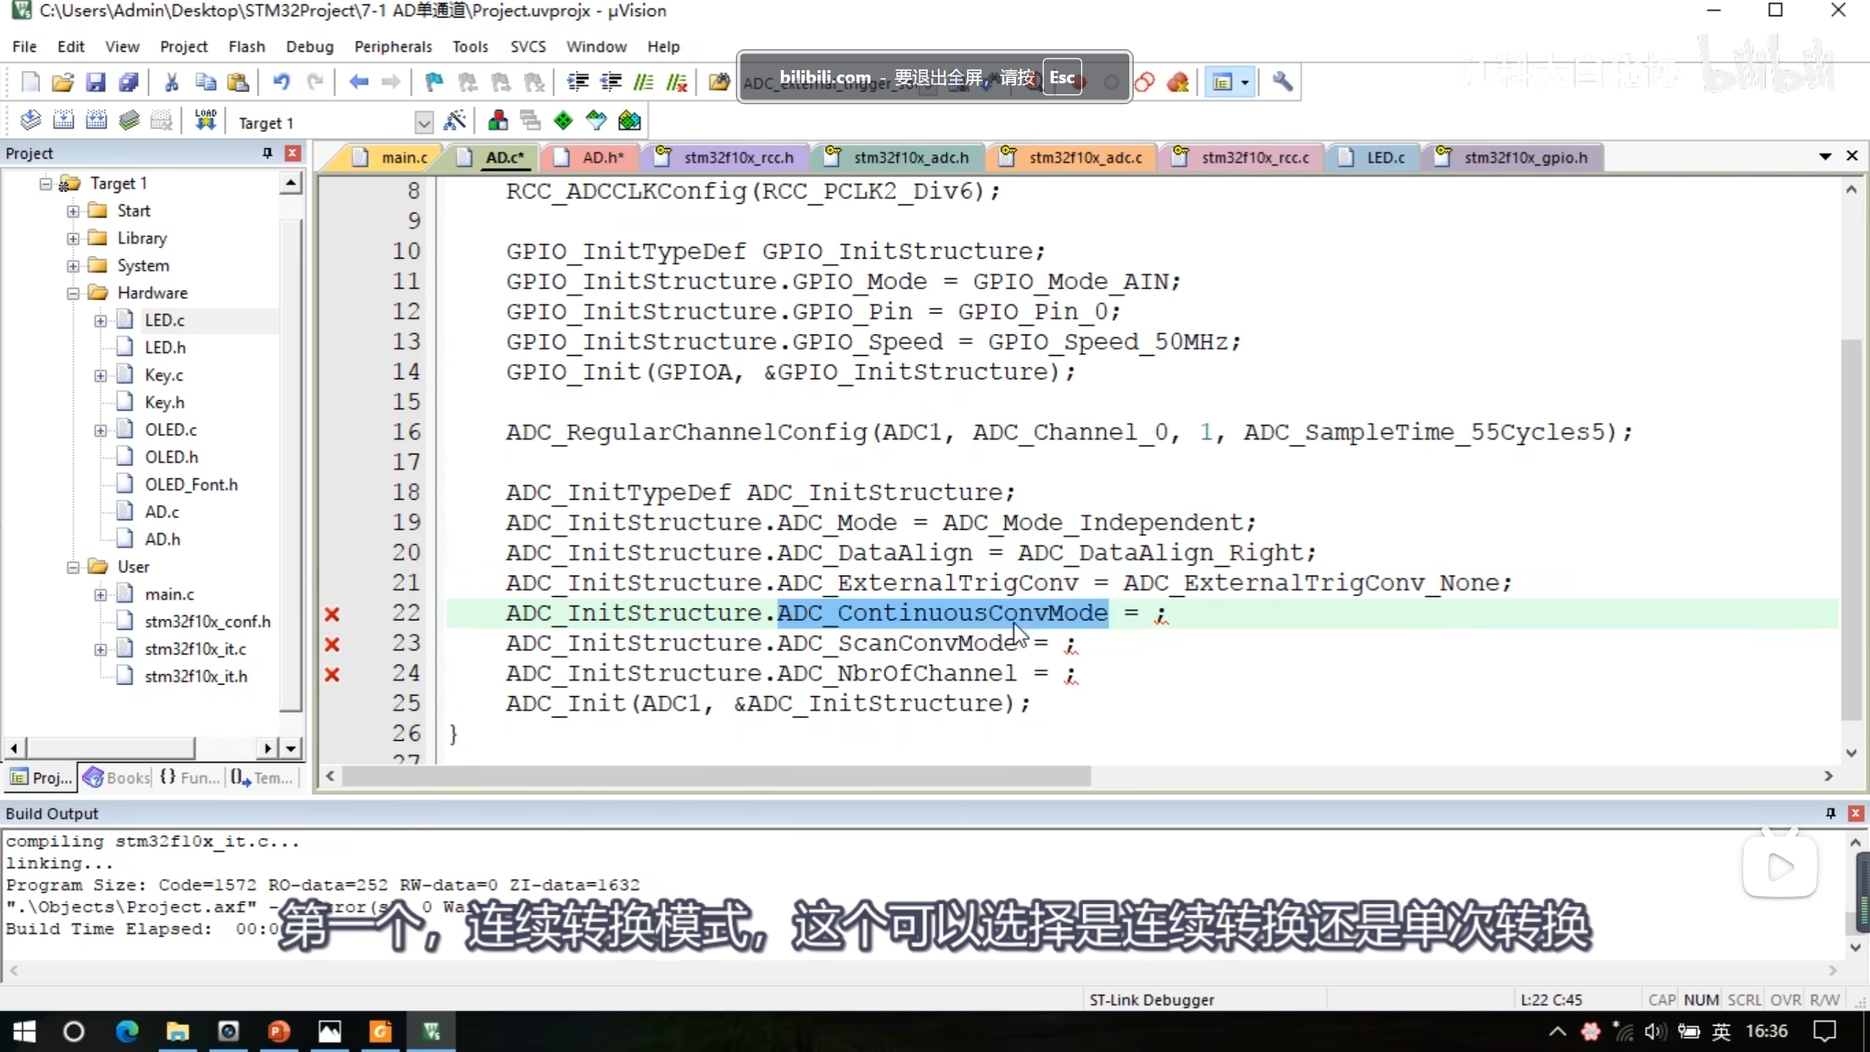The image size is (1870, 1052).
Task: Open Select Software Packs icon
Action: pyautogui.click(x=597, y=121)
